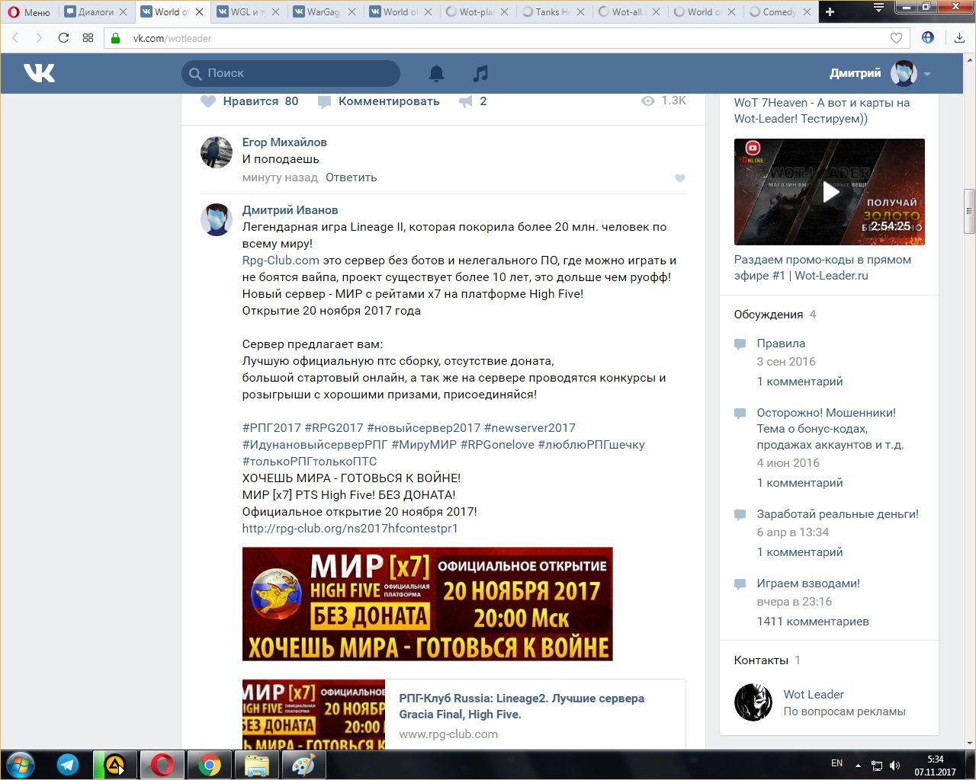
Task: Click Дмитрий Иванов's comment avatar
Action: (x=217, y=219)
